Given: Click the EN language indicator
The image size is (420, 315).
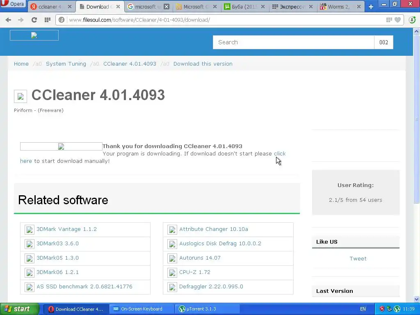Looking at the screenshot, I should pyautogui.click(x=363, y=309).
